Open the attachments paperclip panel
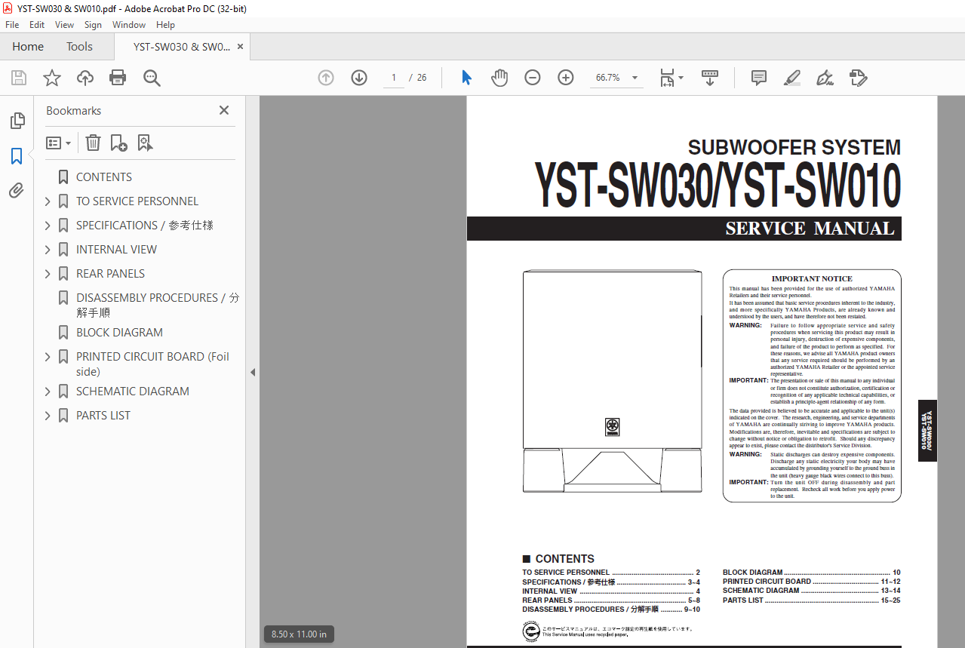965x648 pixels. coord(17,191)
